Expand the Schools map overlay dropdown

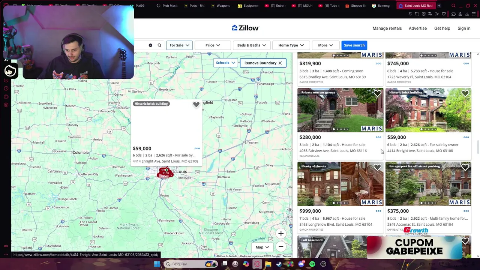pyautogui.click(x=225, y=63)
